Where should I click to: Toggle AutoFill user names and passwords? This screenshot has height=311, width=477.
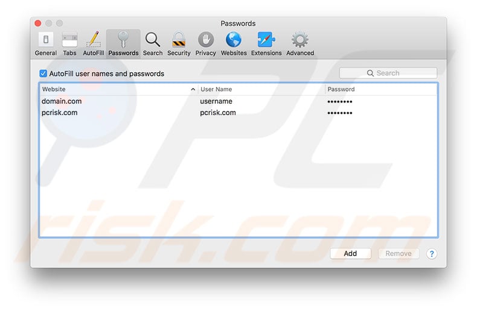pos(43,74)
